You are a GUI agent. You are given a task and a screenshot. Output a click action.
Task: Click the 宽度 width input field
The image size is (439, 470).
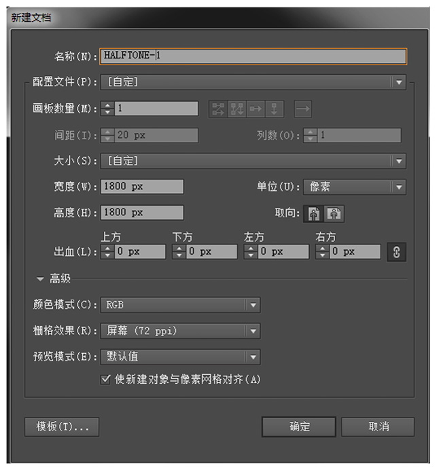tap(142, 187)
